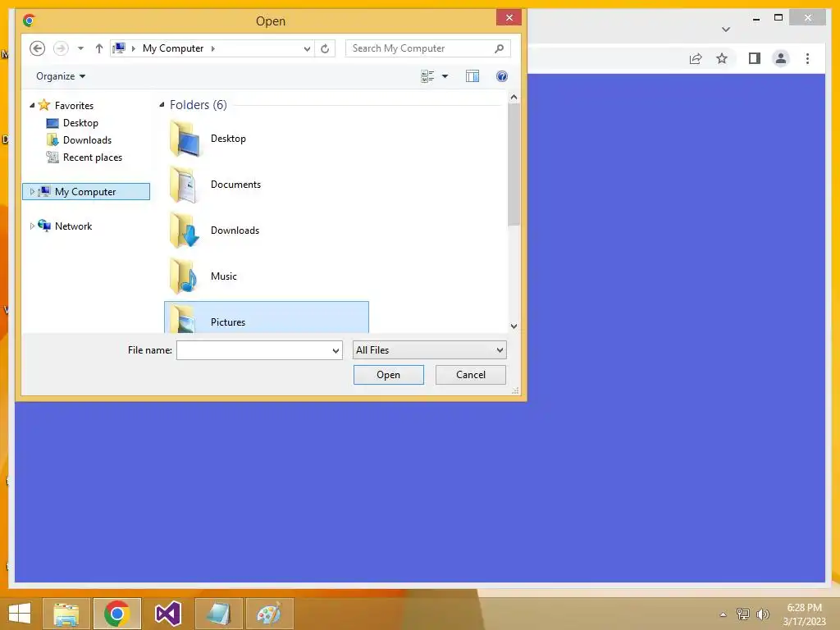Toggle Chrome's side panel icon
The width and height of the screenshot is (840, 630).
755,58
